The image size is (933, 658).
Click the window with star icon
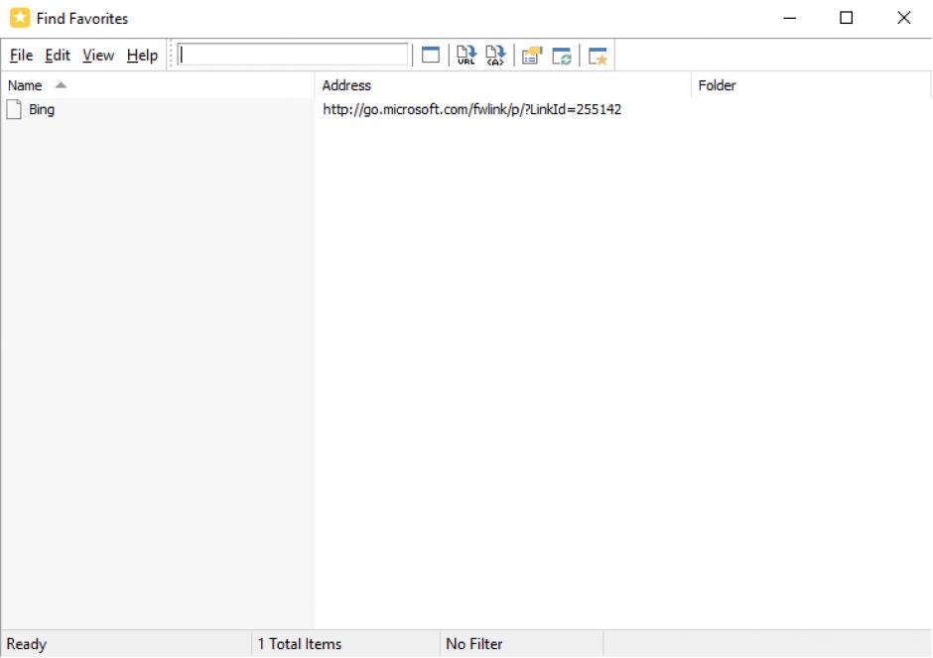click(x=598, y=56)
